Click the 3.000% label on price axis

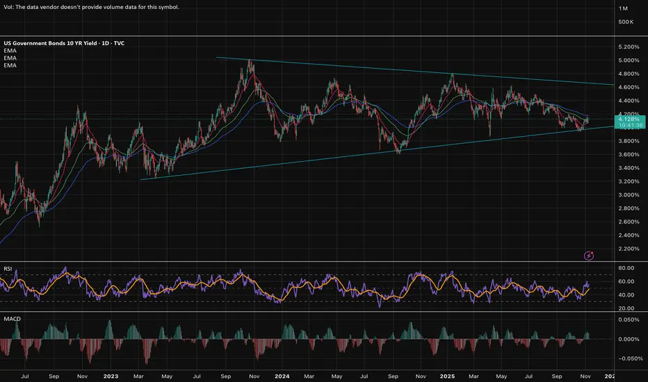[630, 194]
